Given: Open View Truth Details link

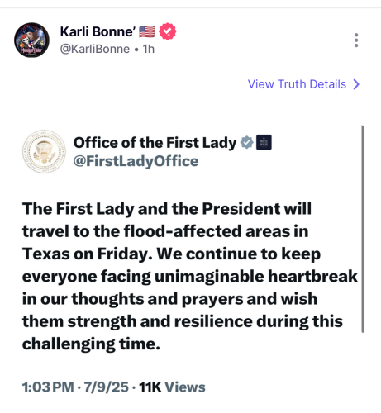Looking at the screenshot, I should coord(297,84).
